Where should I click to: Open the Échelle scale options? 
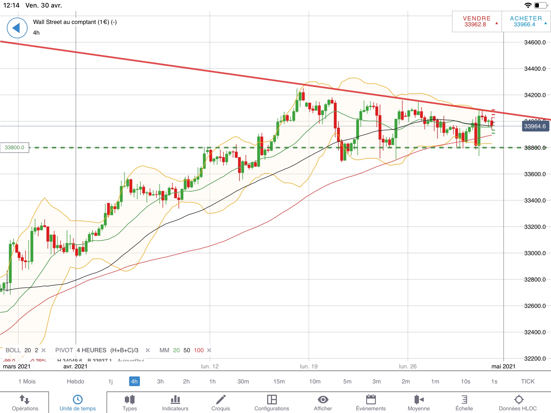coord(464,400)
